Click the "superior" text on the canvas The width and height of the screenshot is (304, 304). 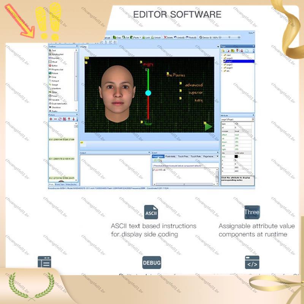(195, 93)
